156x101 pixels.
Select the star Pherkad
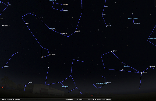click(63, 11)
